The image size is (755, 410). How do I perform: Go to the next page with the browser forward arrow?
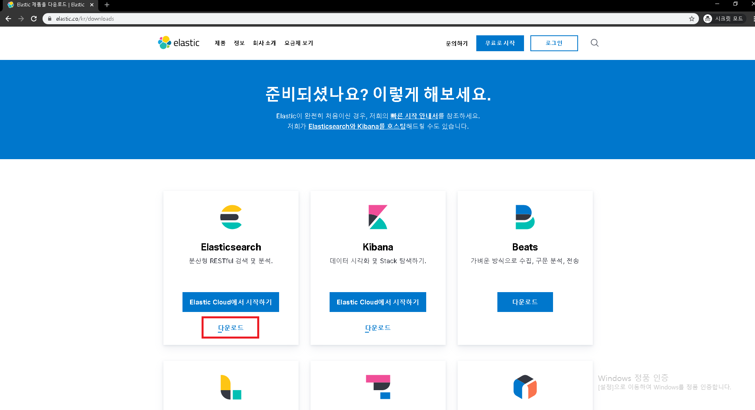point(21,19)
